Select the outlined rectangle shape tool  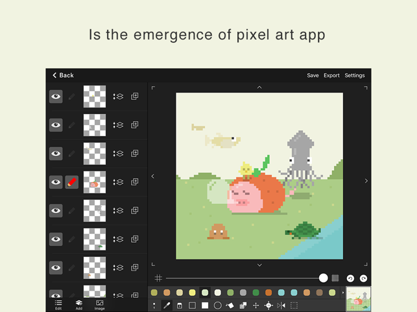[192, 306]
